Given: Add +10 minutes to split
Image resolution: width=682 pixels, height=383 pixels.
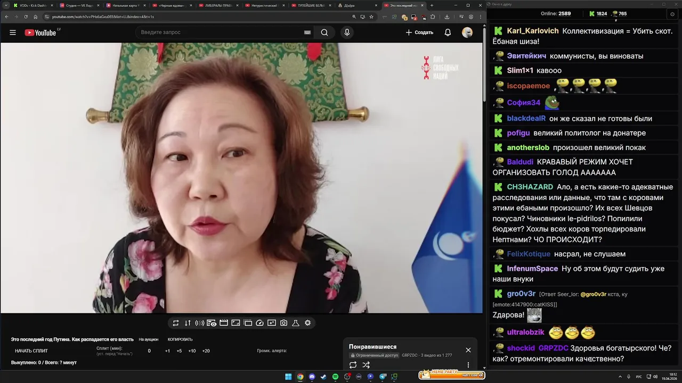Looking at the screenshot, I should click(x=192, y=351).
